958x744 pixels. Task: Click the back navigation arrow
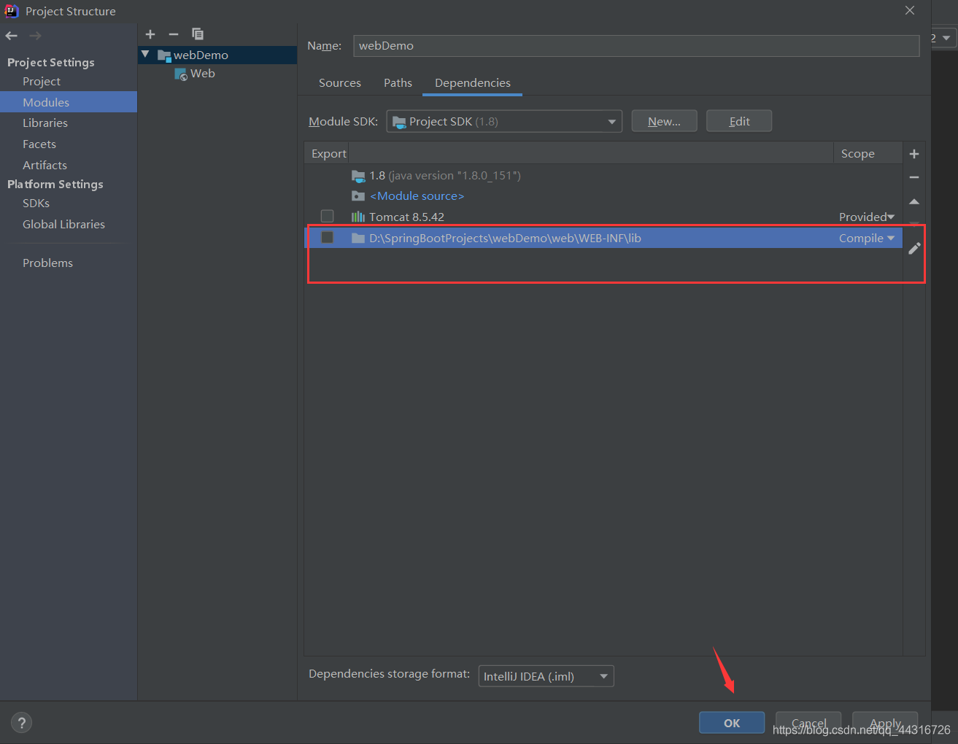tap(11, 36)
